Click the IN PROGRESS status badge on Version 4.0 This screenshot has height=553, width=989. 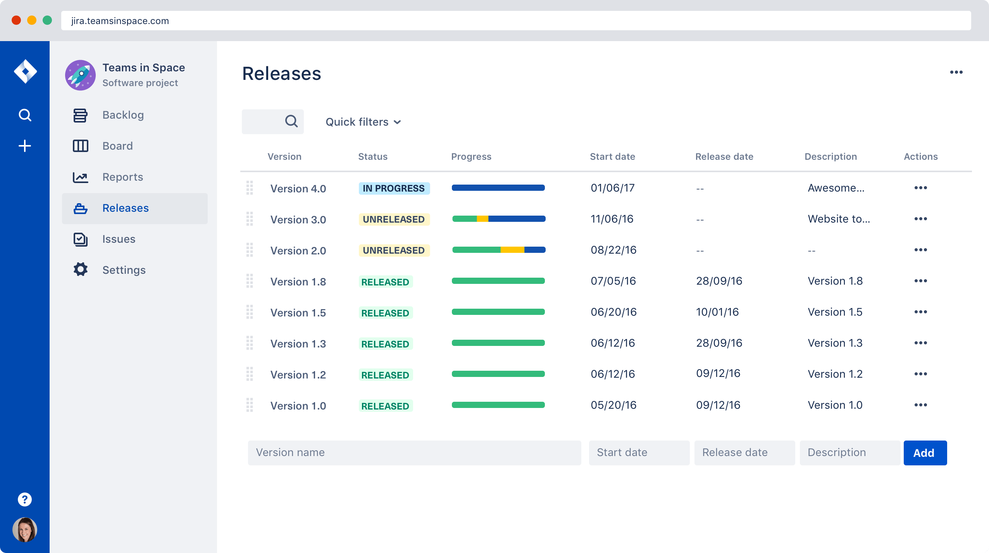(x=393, y=188)
